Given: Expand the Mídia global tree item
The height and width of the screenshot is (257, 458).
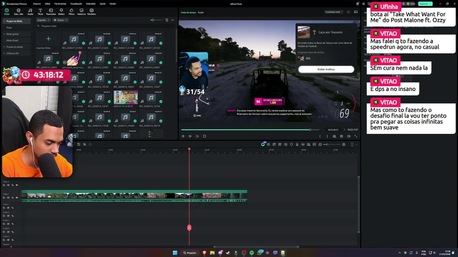Looking at the screenshot, I should point(4,34).
